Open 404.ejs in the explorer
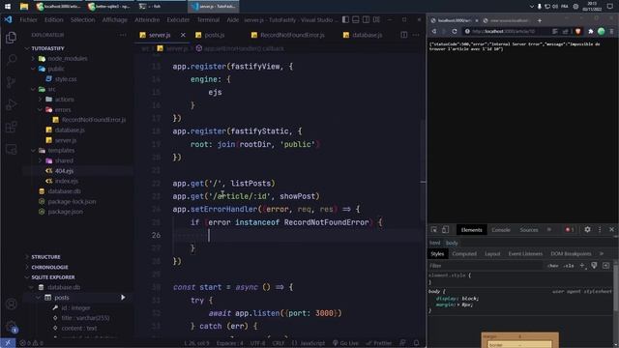619x348 pixels. pyautogui.click(x=64, y=171)
